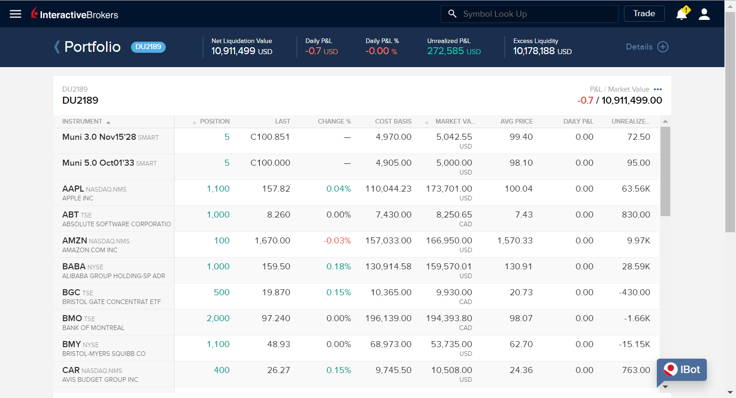This screenshot has width=736, height=398.
Task: Click the browser page scrollbar thumb
Action: (730, 122)
